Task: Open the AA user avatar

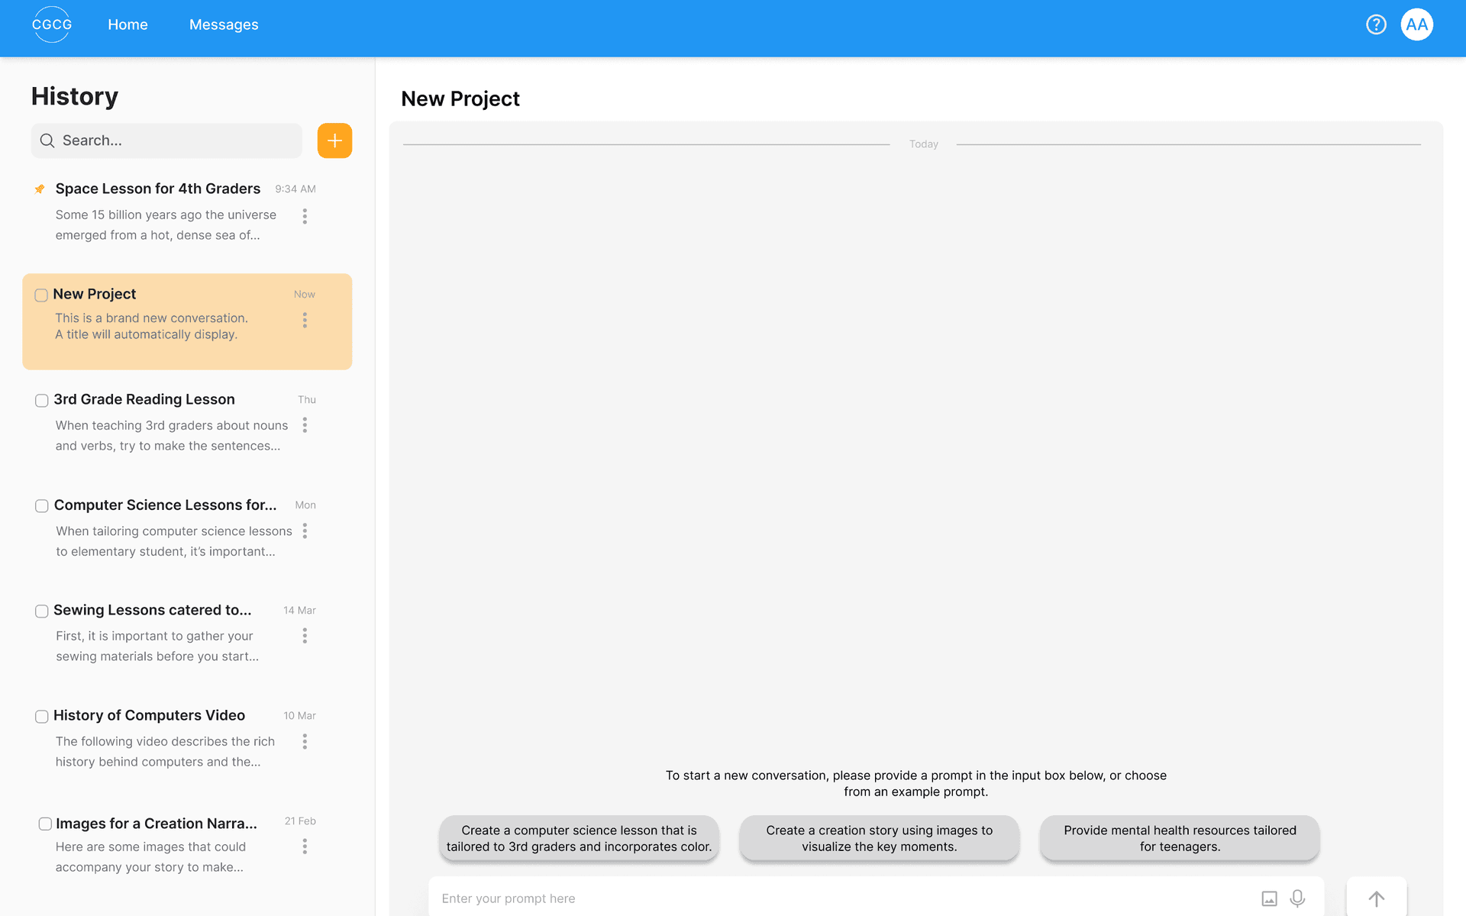Action: pos(1416,24)
